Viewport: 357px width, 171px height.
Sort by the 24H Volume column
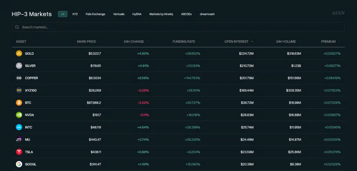[286, 41]
